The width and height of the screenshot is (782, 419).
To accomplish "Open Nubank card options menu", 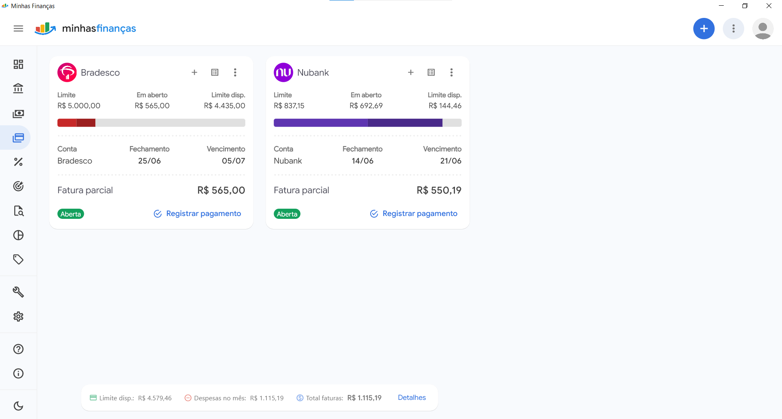I will coord(451,72).
